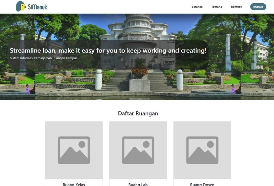Click the Daftar Ruangan section heading
Viewport: 274px width, 186px height.
138,114
